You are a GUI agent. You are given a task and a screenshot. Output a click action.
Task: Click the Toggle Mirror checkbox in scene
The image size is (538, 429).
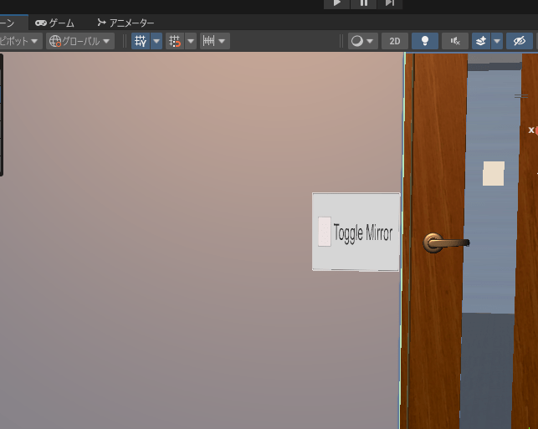(325, 232)
